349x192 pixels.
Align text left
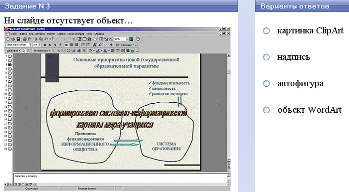[x=66, y=45]
